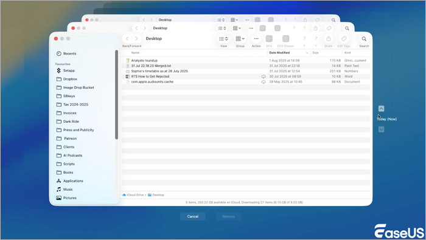The image size is (426, 240).
Task: Open the Clients sidebar folder
Action: tap(66, 147)
